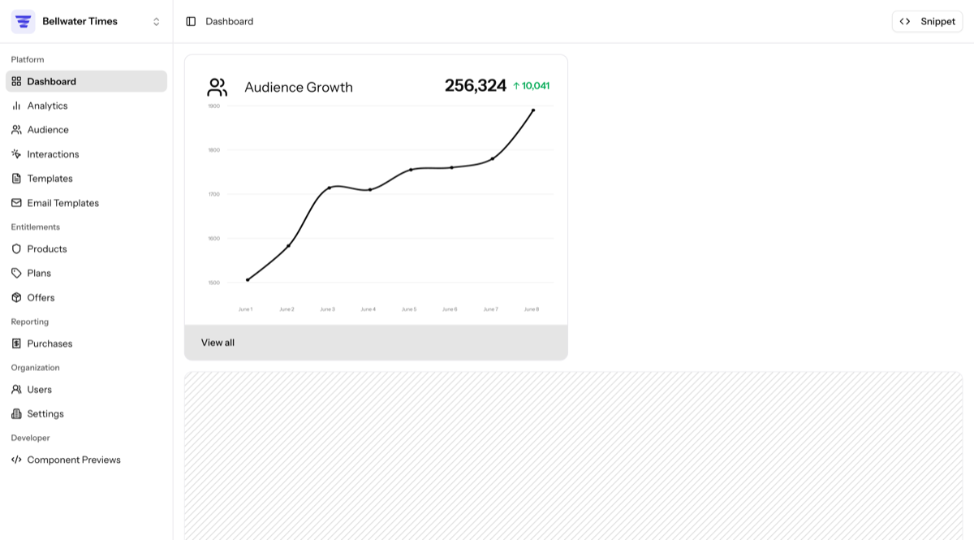This screenshot has height=540, width=974.
Task: Click the June 5 axis label
Action: pos(409,309)
